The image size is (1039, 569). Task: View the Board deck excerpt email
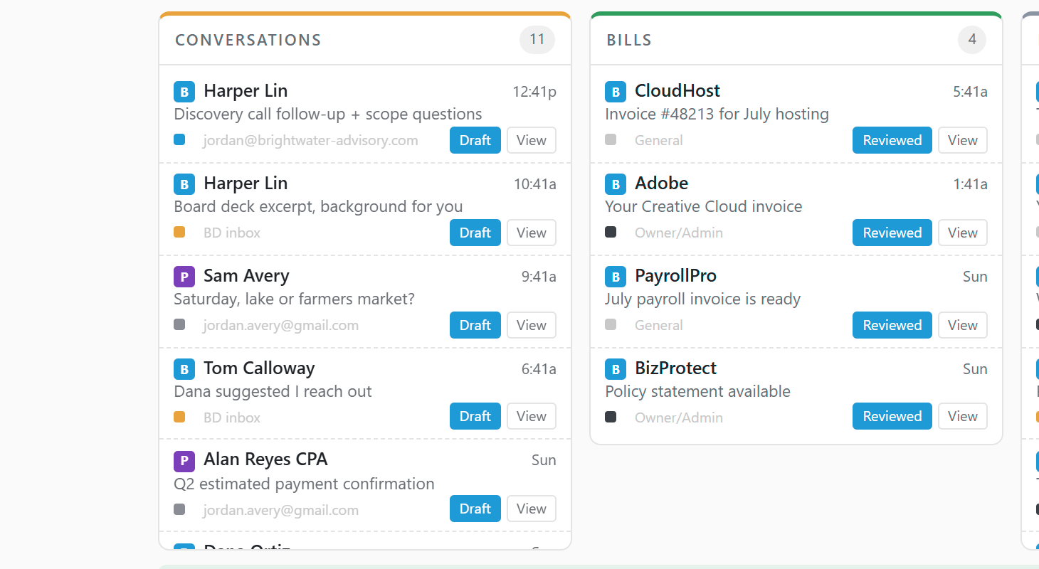[532, 233]
